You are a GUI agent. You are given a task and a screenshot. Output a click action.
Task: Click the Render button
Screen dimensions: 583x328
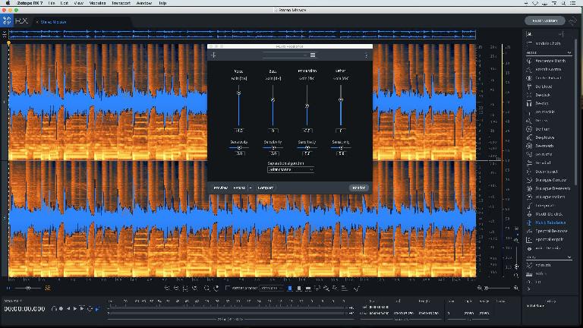(x=359, y=188)
